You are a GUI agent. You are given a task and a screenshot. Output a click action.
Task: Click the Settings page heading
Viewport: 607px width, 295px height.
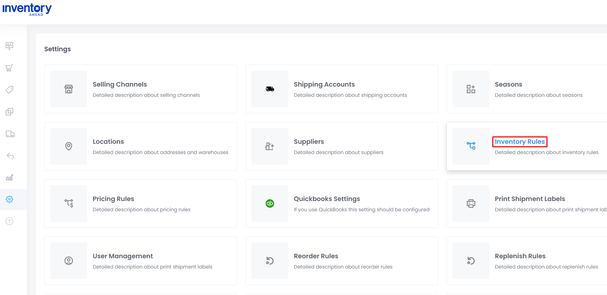coord(57,49)
